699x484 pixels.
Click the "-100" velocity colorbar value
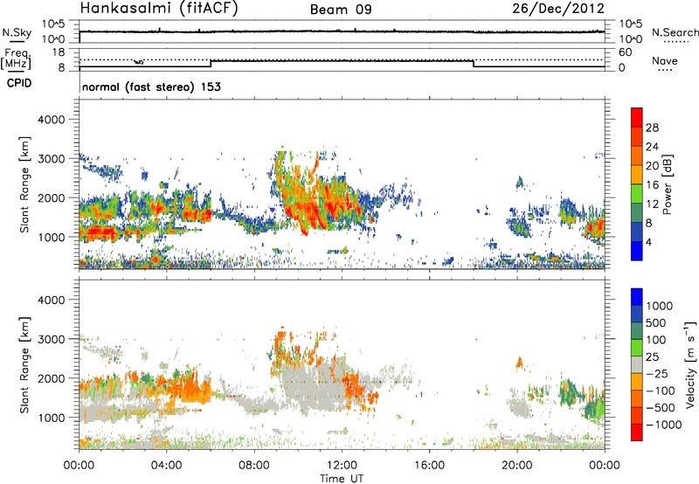click(x=661, y=391)
